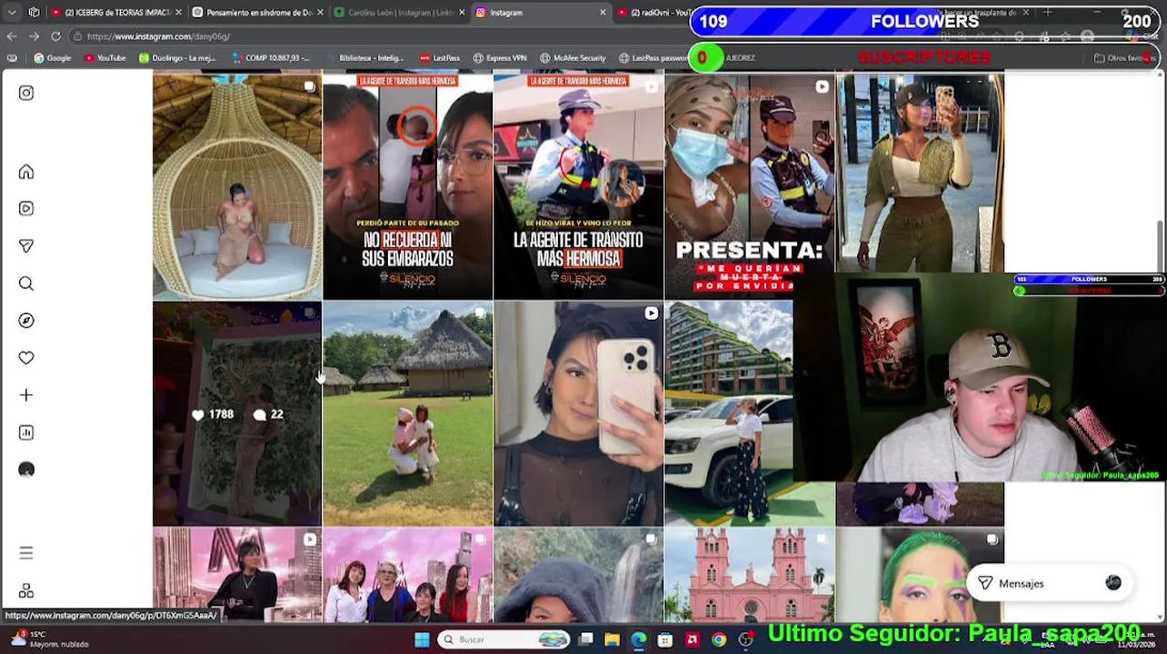1167x654 pixels.
Task: Click the Create plus icon in sidebar
Action: click(x=26, y=395)
